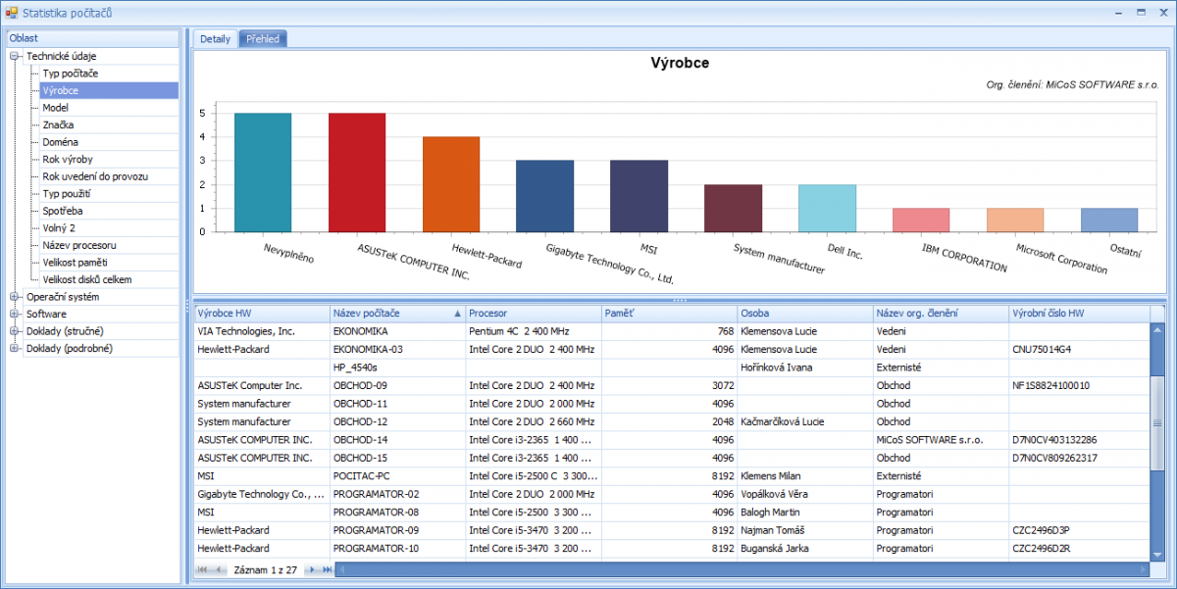The width and height of the screenshot is (1177, 589).
Task: Sort by the Název počítače column header
Action: pyautogui.click(x=392, y=314)
